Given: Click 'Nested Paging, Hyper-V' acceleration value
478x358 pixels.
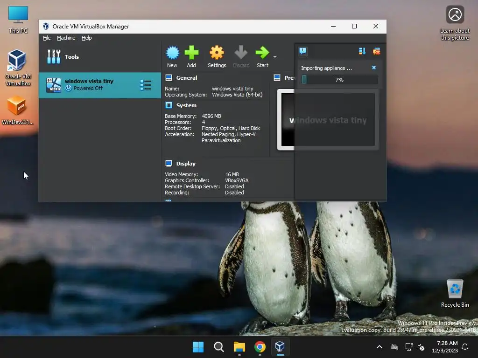Looking at the screenshot, I should pyautogui.click(x=229, y=134).
